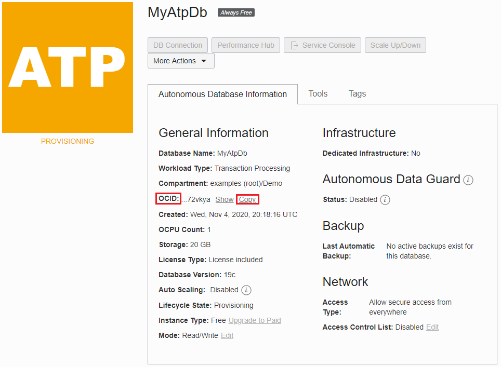The height and width of the screenshot is (367, 501).
Task: Open the DB Connection dialog
Action: 178,45
